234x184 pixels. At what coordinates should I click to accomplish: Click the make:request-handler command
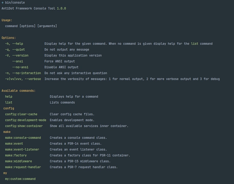pyautogui.click(x=23, y=167)
